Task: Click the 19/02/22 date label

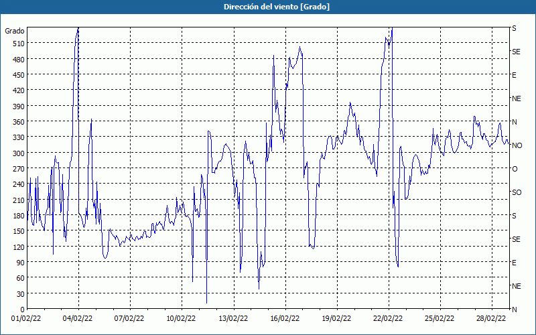Action: point(336,319)
